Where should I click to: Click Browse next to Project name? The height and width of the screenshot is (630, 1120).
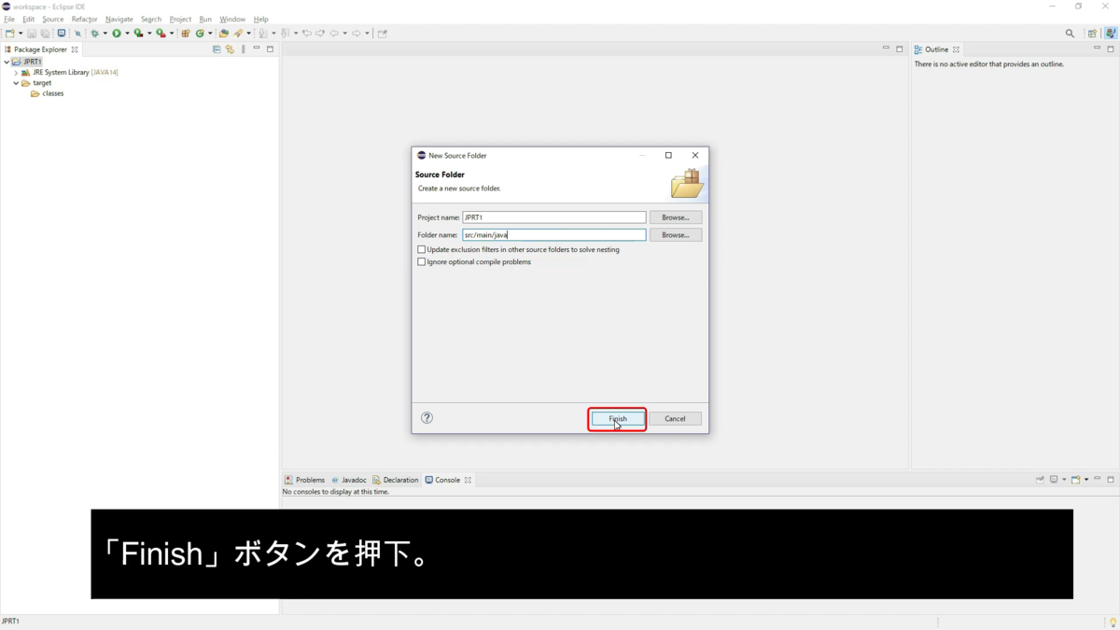[675, 217]
